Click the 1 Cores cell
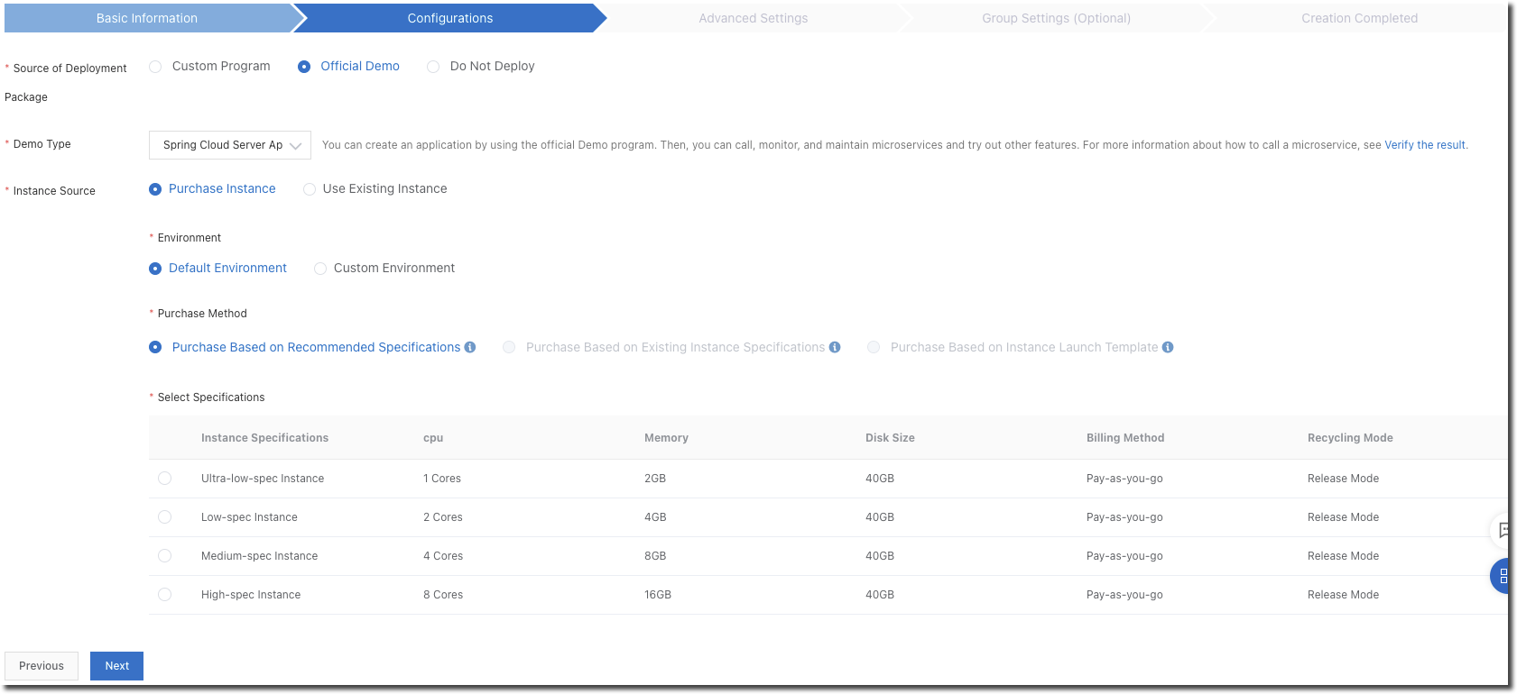 point(442,479)
